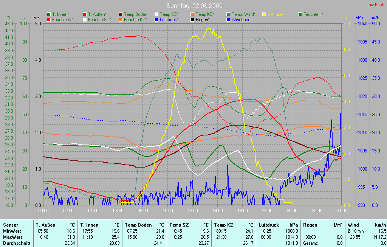This screenshot has height=247, width=387.
Task: Click the green T. Innen legend swatch
Action: tap(49, 15)
